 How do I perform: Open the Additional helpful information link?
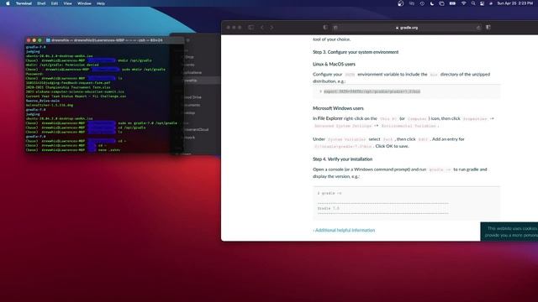coord(344,230)
